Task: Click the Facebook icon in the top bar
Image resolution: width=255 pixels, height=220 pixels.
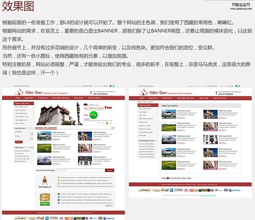Action: click(111, 86)
